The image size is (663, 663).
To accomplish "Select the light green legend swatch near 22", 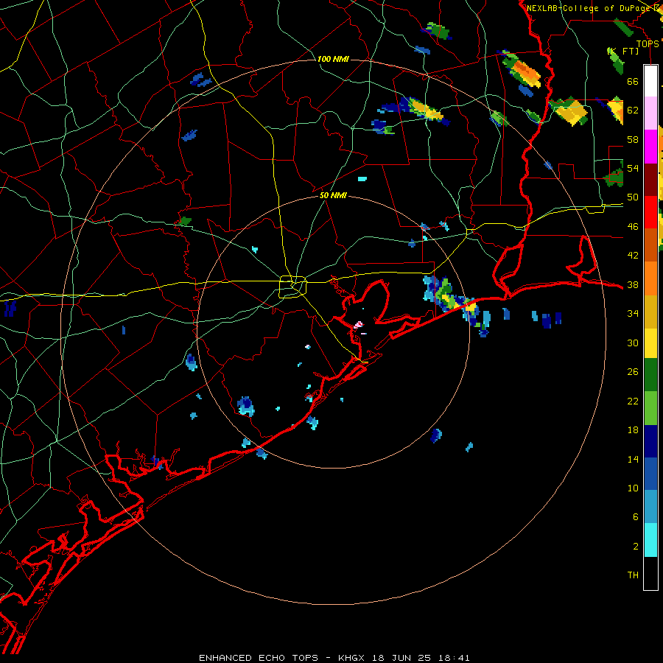I will pos(650,408).
